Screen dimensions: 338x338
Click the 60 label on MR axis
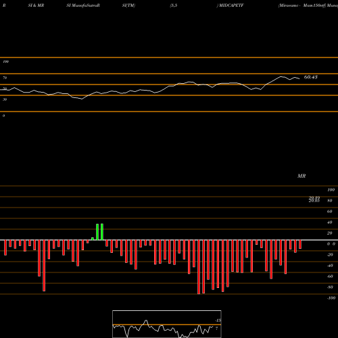[x=330, y=212]
